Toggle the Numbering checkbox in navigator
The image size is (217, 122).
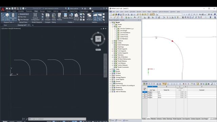point(112,84)
